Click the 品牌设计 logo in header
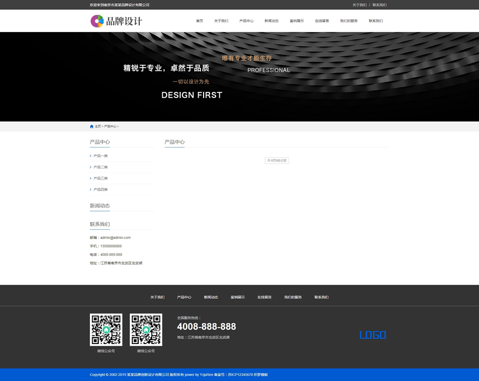This screenshot has width=479, height=381. tap(116, 21)
